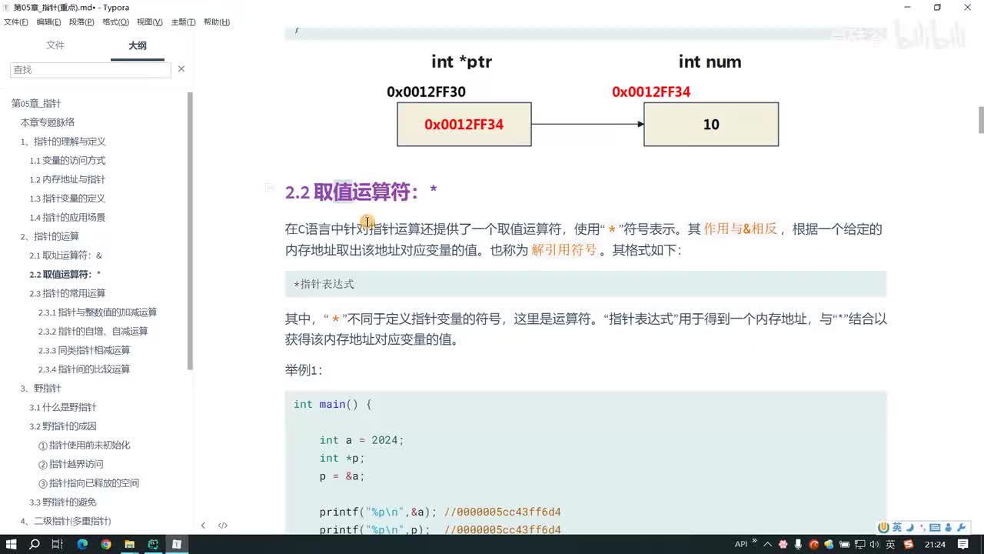
Task: Open the Windows notification center
Action: 964,544
